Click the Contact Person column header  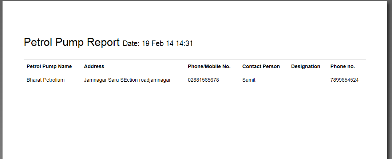click(261, 67)
